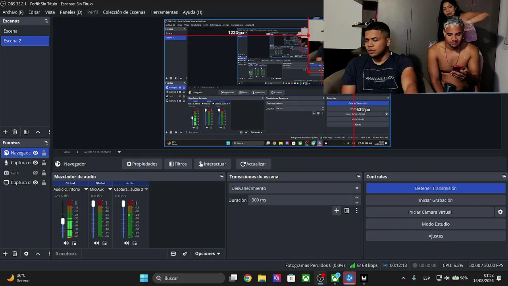Open Microsoft Store from the taskbar
The image size is (508, 286).
[291, 278]
